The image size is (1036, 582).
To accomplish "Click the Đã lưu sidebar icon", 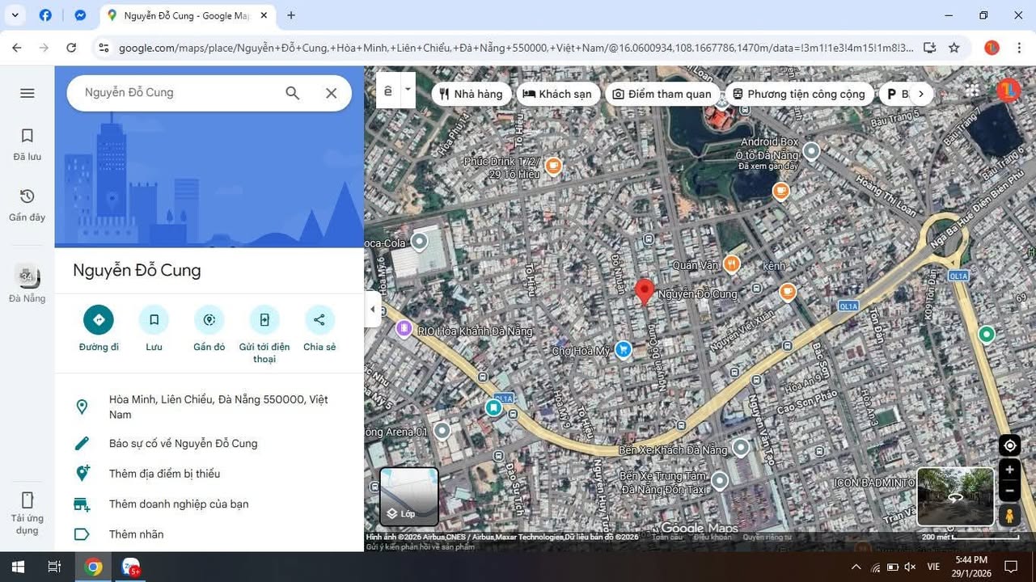I will click(27, 136).
